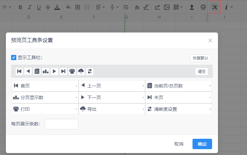This screenshot has height=155, width=247.
Task: Select the 清晰度设置 option tile
Action: [178, 109]
